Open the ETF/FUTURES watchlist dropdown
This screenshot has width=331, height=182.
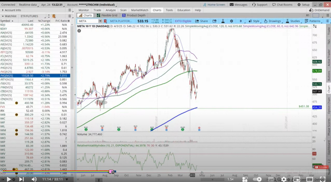pos(33,16)
